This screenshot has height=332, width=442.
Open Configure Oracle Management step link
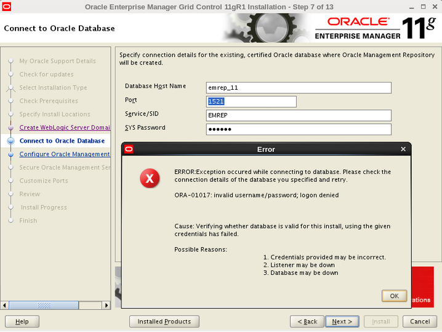65,154
